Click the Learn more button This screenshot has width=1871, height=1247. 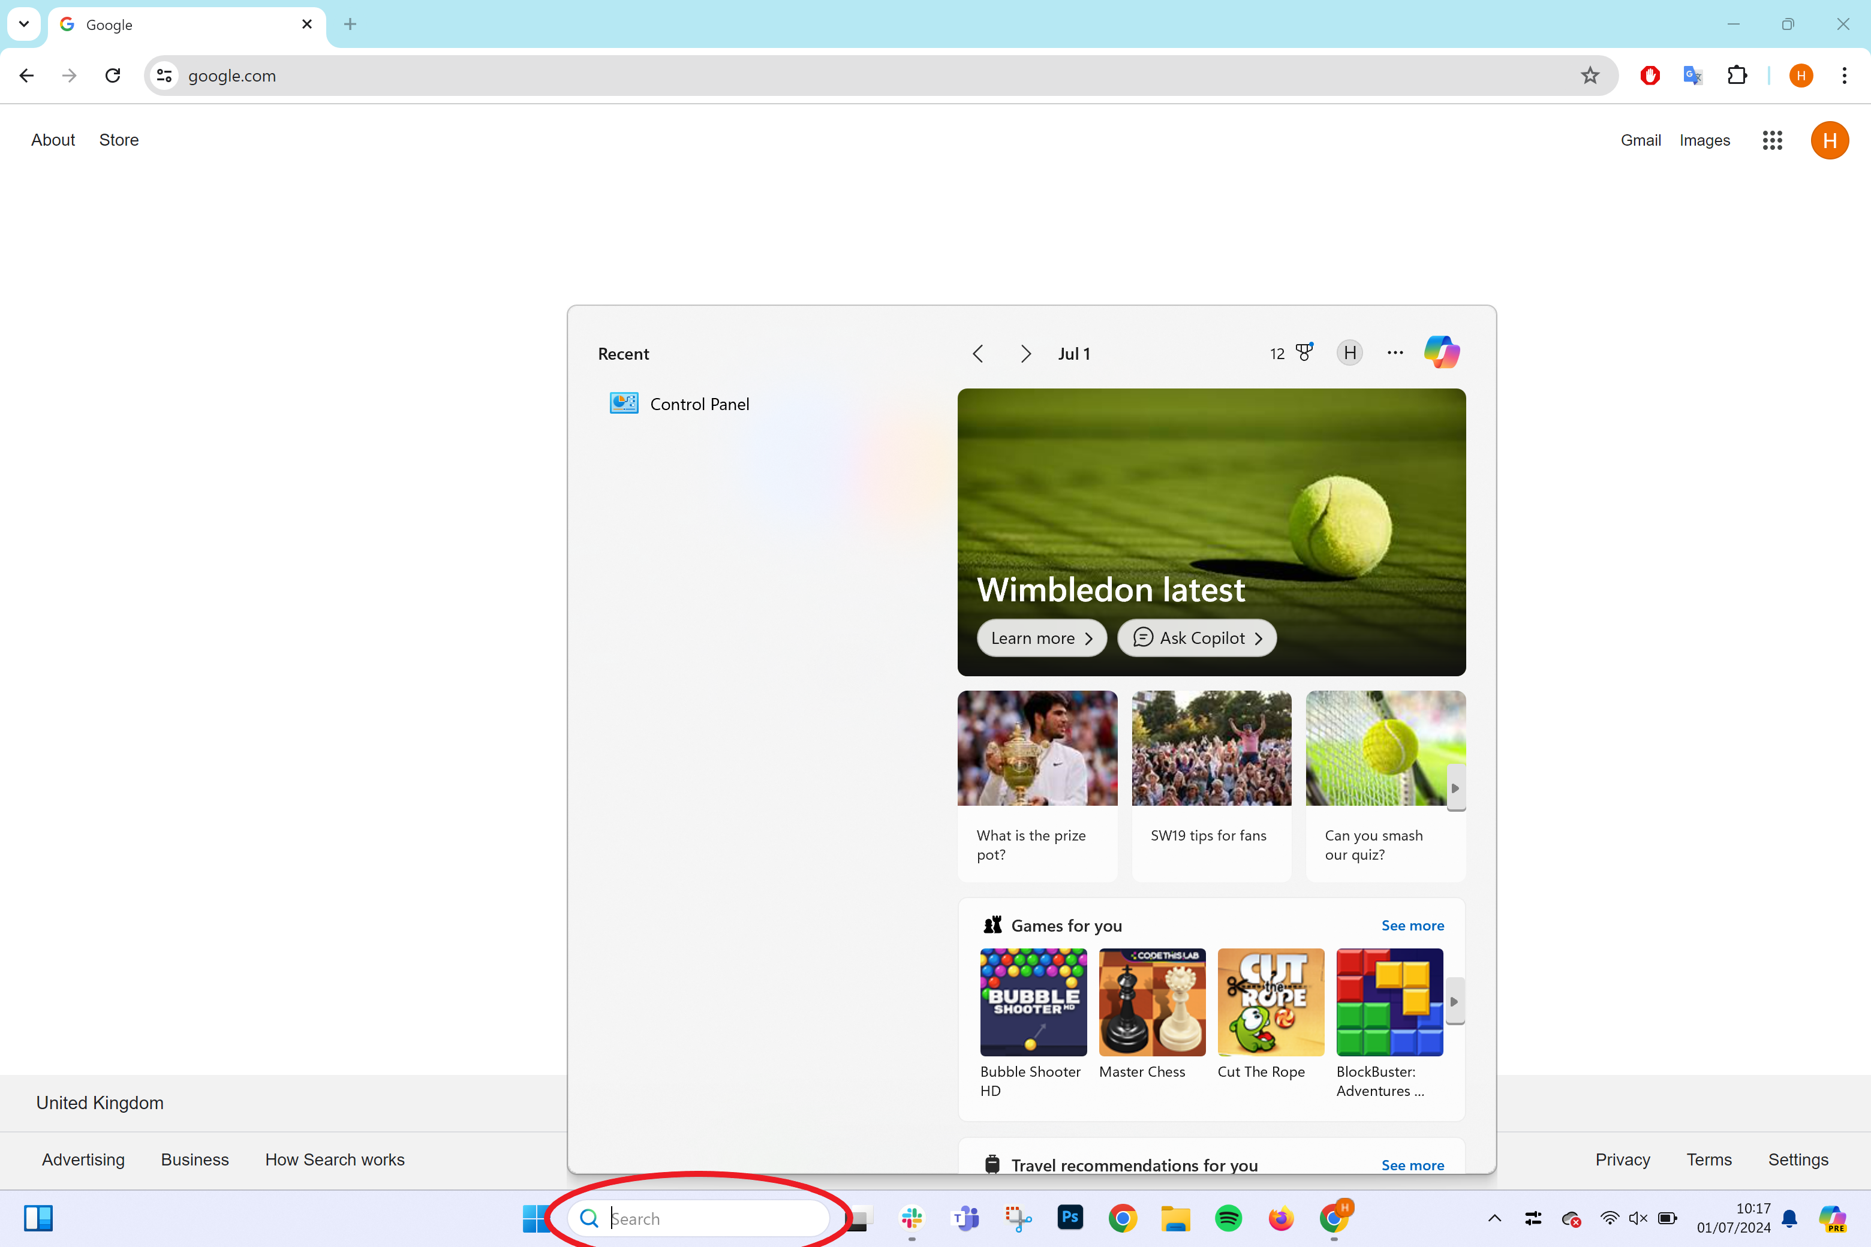[x=1041, y=638]
